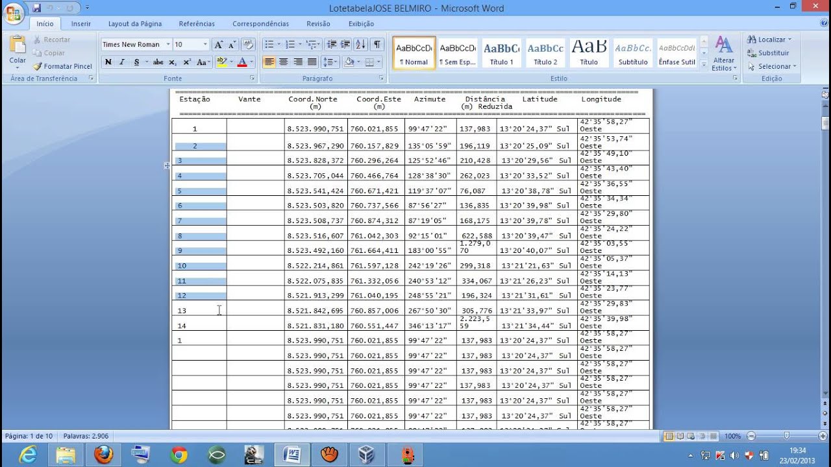Image resolution: width=831 pixels, height=467 pixels.
Task: Click the zoom slider handle
Action: tap(787, 437)
